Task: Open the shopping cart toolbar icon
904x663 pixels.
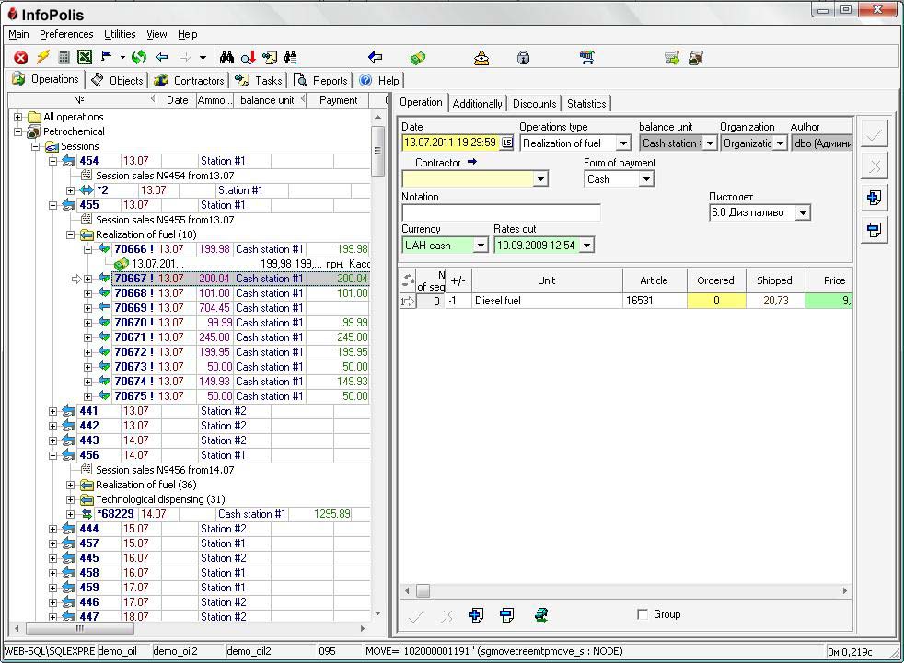Action: [586, 57]
